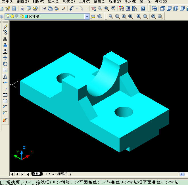Open the Named Views icon
The height and width of the screenshot is (185, 188).
154,9
